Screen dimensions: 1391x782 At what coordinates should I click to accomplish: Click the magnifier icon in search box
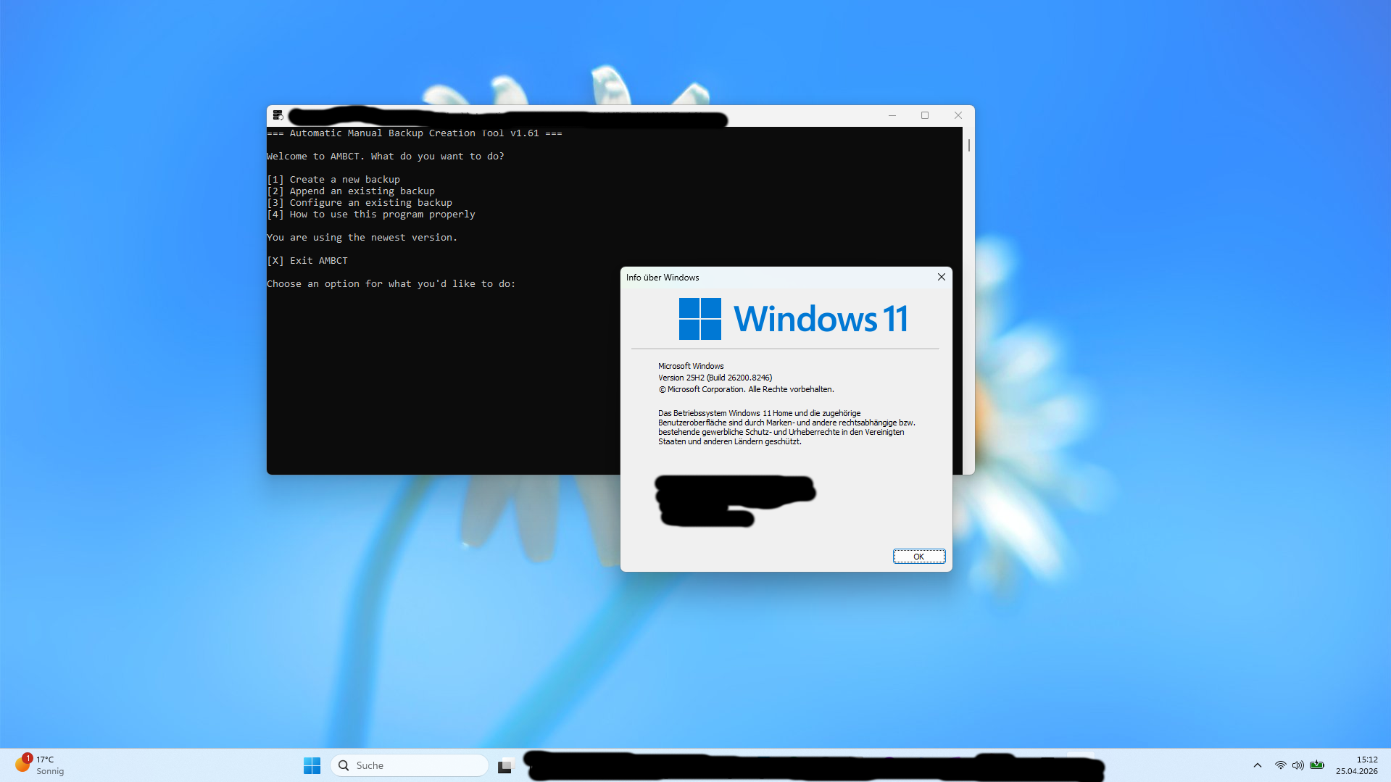[344, 765]
